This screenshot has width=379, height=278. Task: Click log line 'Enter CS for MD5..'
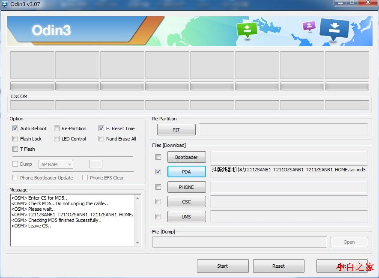point(39,198)
